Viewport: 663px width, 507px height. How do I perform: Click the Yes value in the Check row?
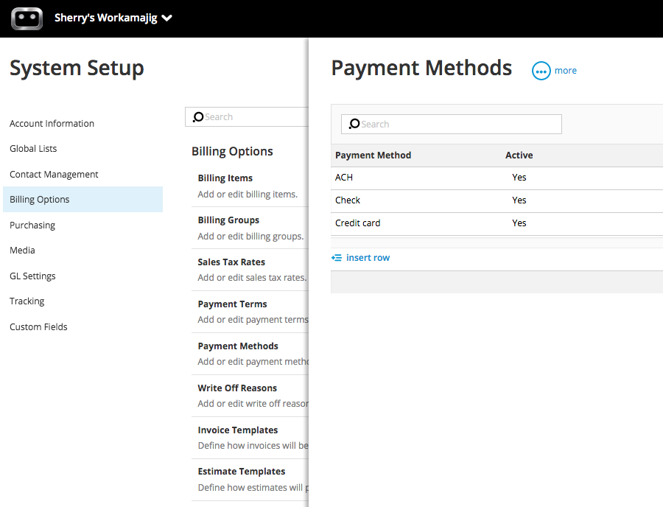pos(519,200)
